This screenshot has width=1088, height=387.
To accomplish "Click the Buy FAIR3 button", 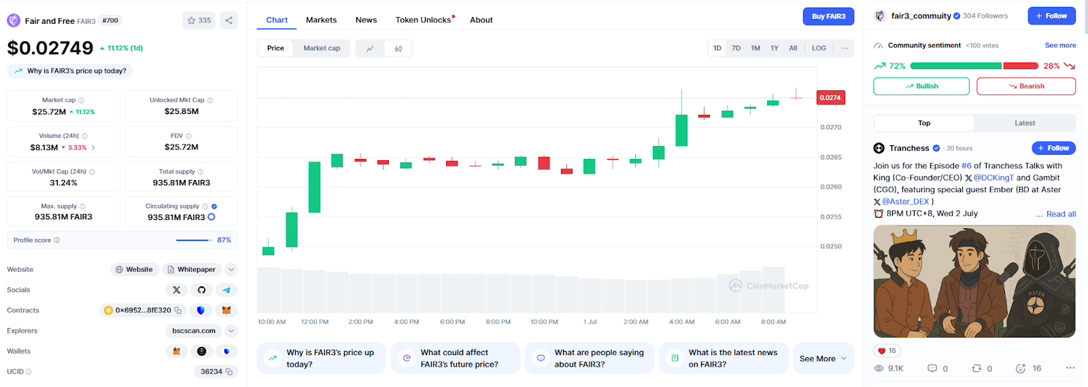I will tap(828, 16).
